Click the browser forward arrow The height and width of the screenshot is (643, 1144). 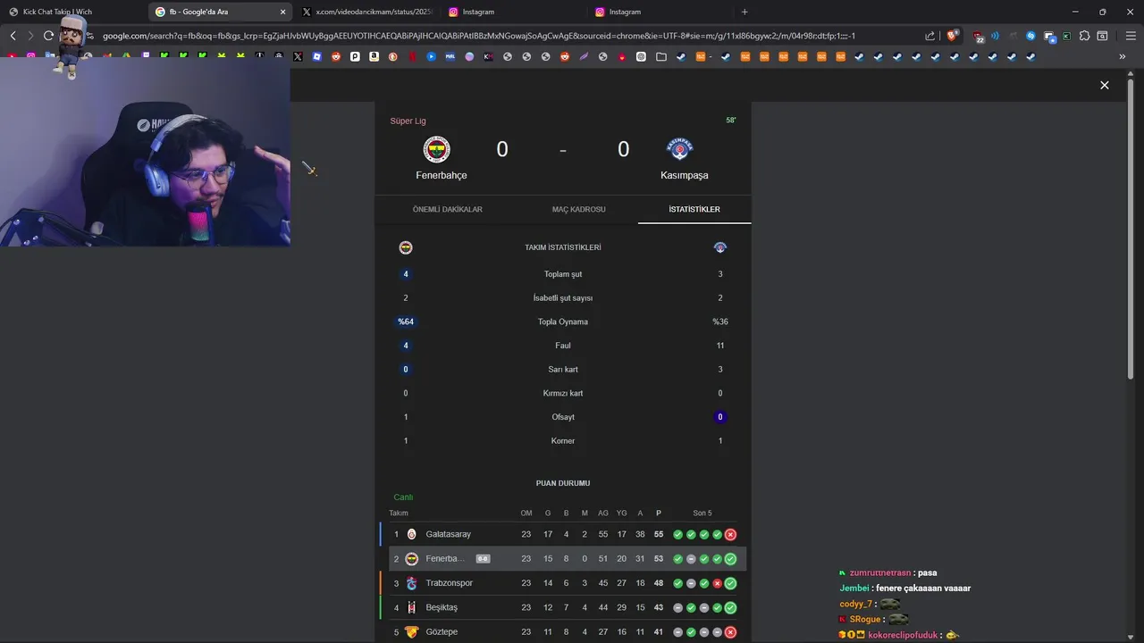pyautogui.click(x=30, y=36)
